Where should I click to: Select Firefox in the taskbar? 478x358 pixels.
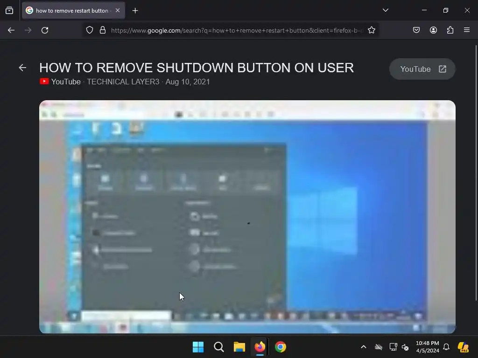[x=260, y=347]
